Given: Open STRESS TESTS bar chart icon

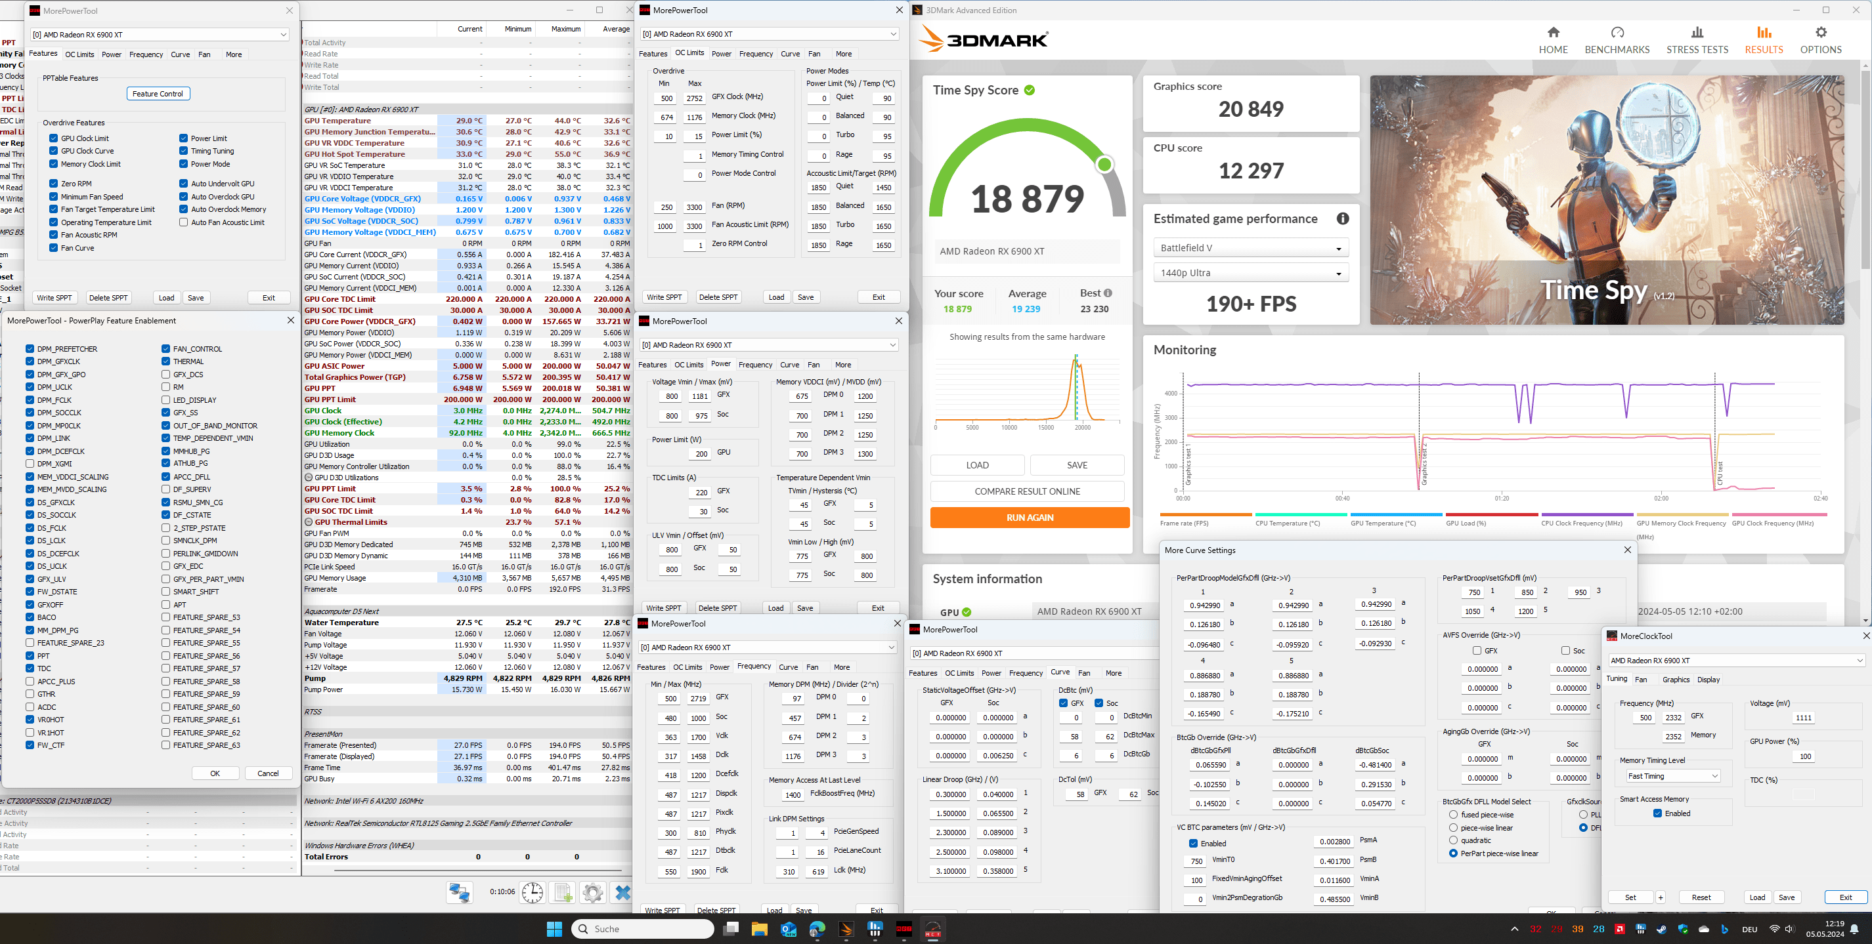Looking at the screenshot, I should 1697,33.
